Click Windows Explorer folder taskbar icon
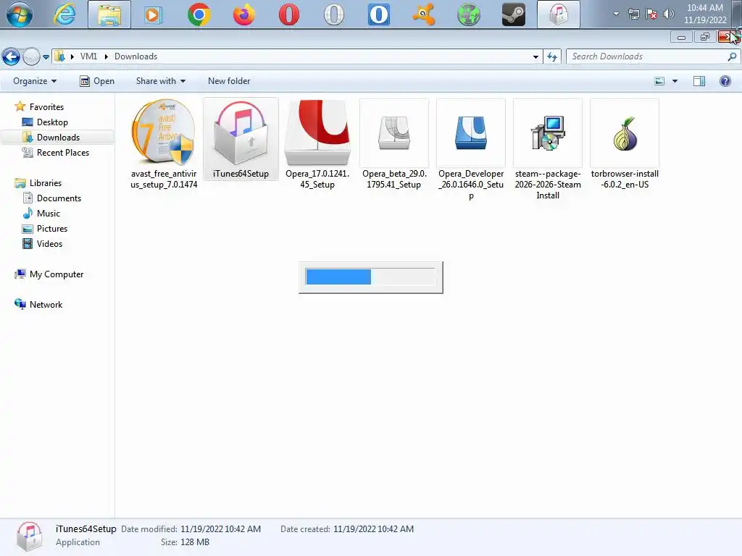 pos(109,14)
